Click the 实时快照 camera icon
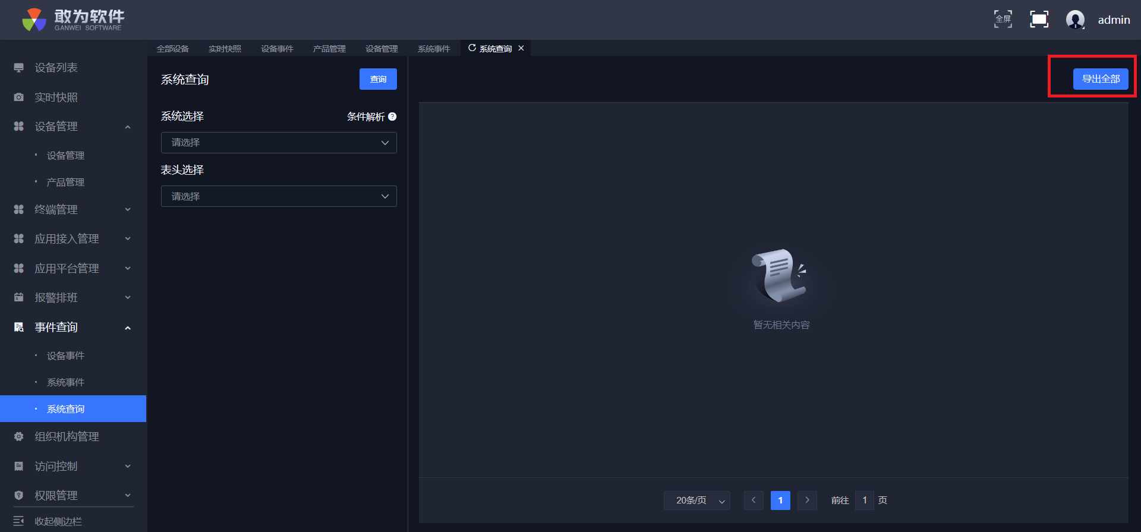 click(x=19, y=97)
